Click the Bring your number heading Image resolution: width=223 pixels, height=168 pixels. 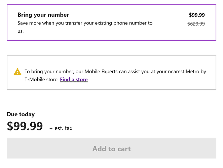click(x=43, y=15)
